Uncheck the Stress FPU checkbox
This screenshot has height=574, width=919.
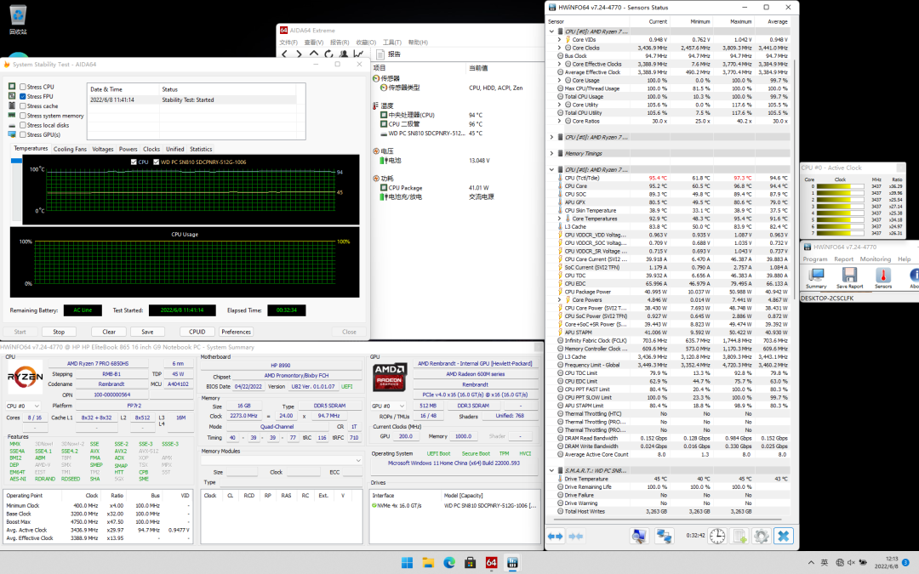click(23, 96)
